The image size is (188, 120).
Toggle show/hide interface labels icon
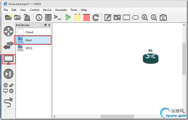click(48, 18)
